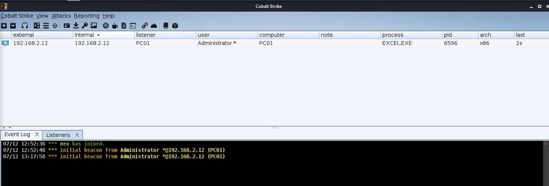View keystrokes using the key icon
Screen dimensions: 549x186
pyautogui.click(x=85, y=25)
